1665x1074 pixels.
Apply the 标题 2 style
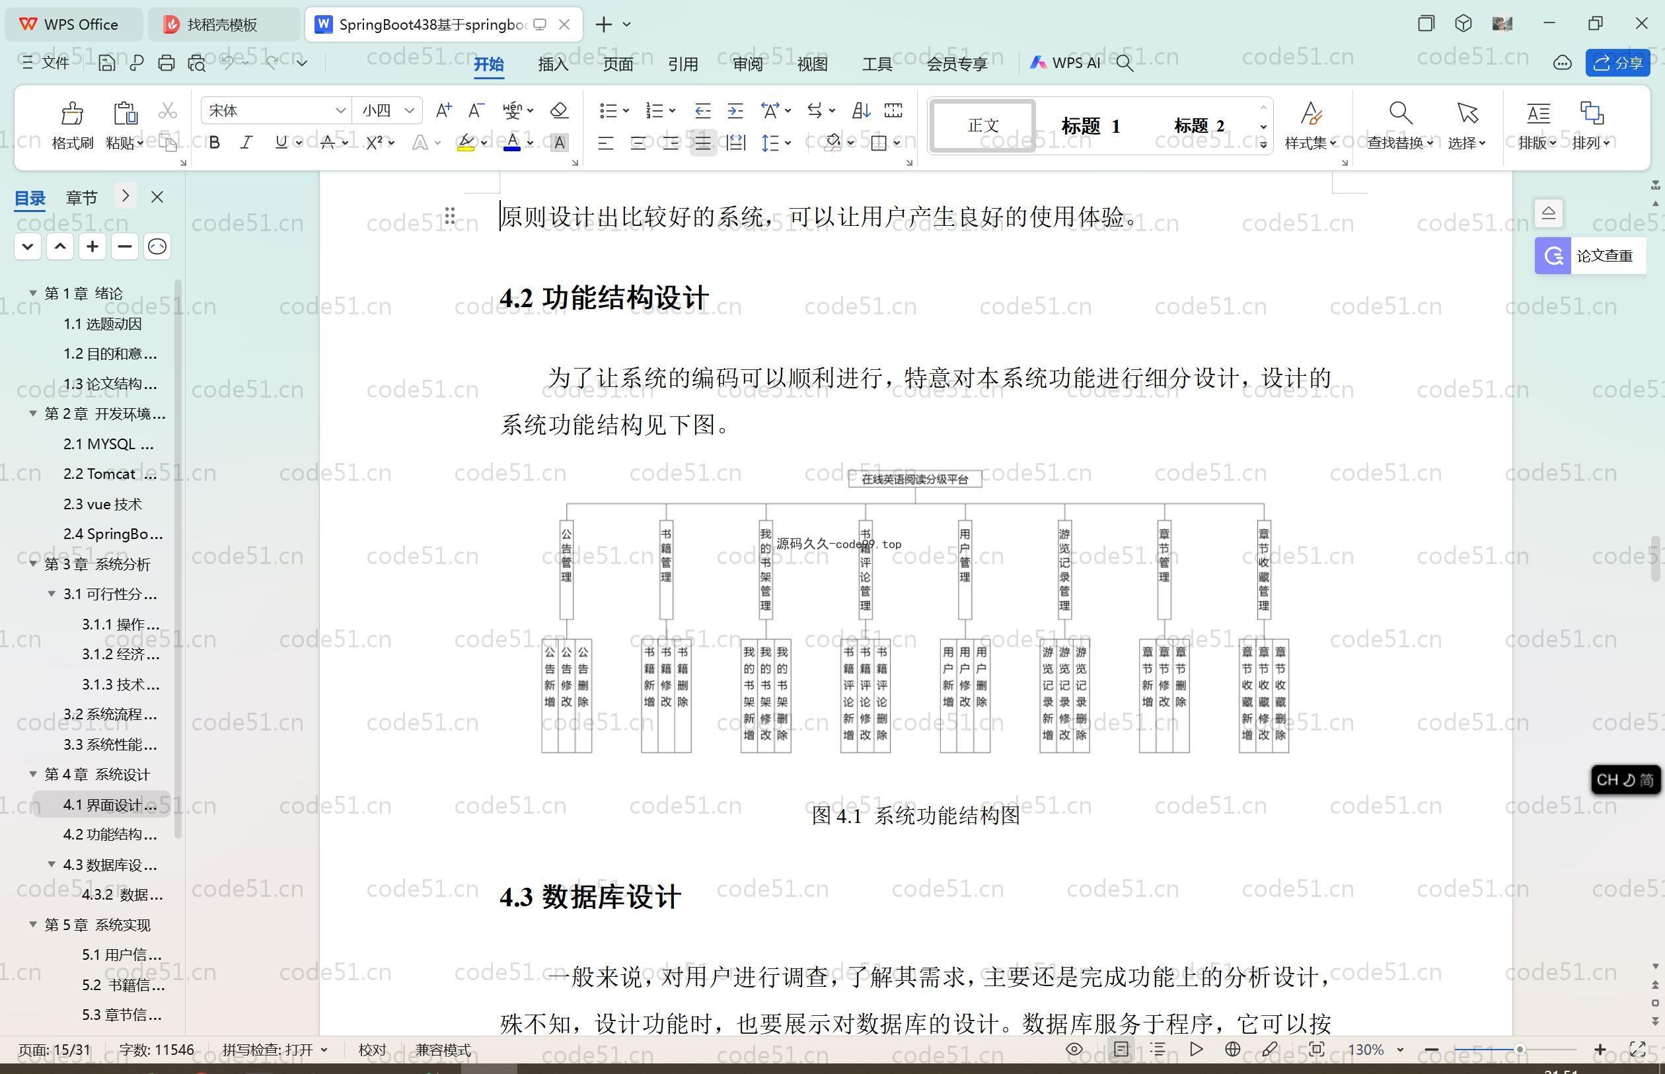[x=1199, y=126]
